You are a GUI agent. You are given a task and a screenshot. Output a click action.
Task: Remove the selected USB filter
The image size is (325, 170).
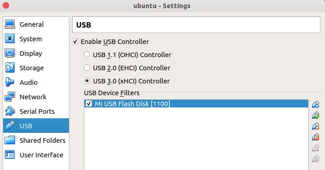point(315,137)
